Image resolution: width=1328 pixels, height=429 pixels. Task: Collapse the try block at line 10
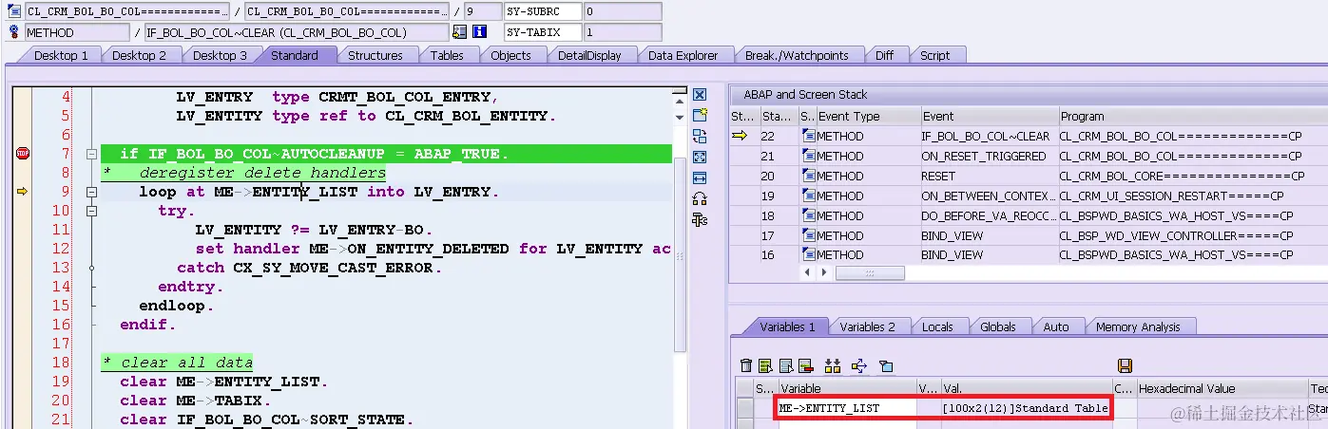pyautogui.click(x=91, y=211)
